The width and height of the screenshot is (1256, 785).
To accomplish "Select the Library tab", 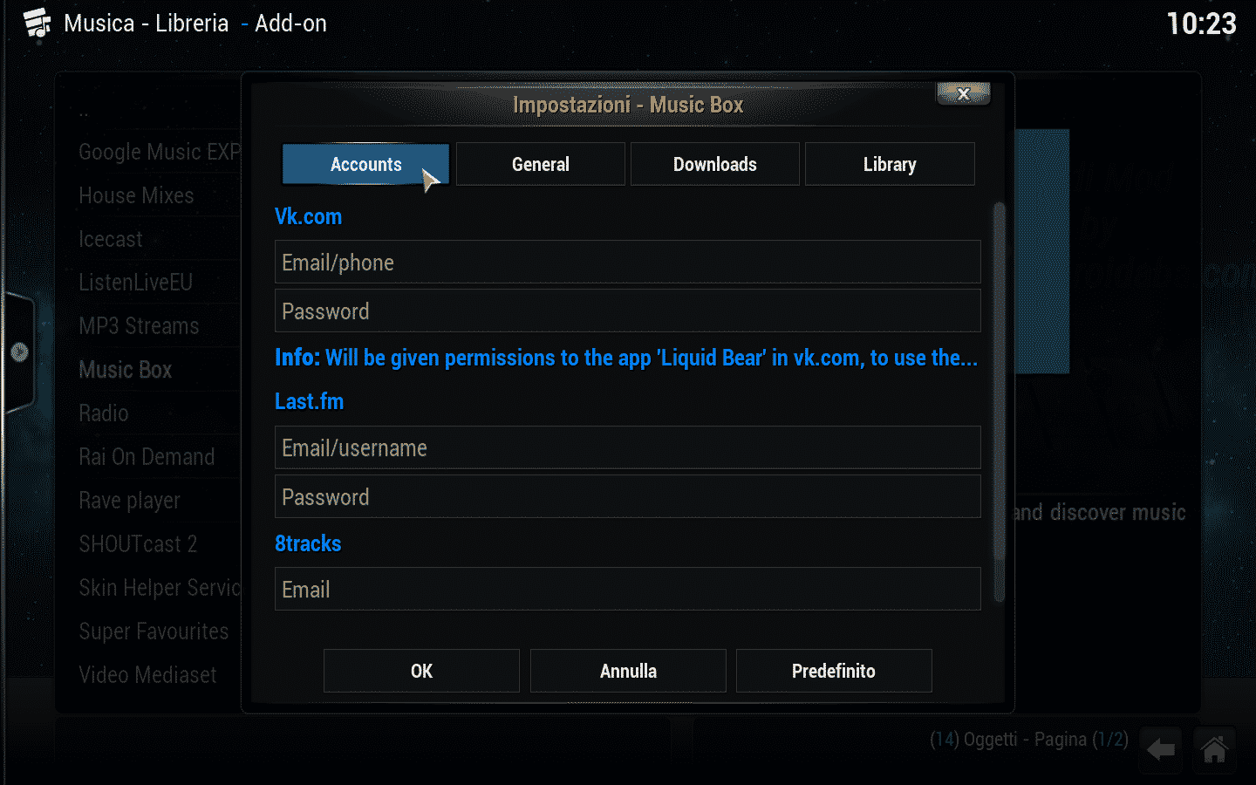I will pos(890,164).
